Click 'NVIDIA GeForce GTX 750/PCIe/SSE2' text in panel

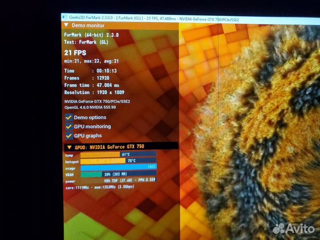click(97, 101)
